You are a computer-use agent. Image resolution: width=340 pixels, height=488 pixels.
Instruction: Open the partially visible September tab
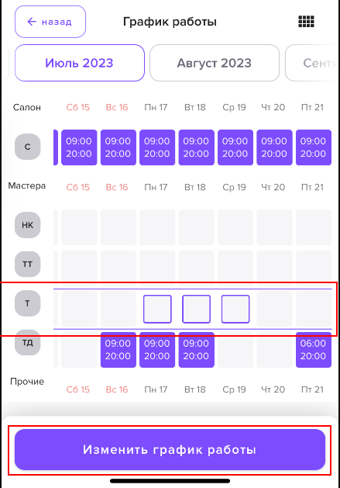[x=311, y=63]
